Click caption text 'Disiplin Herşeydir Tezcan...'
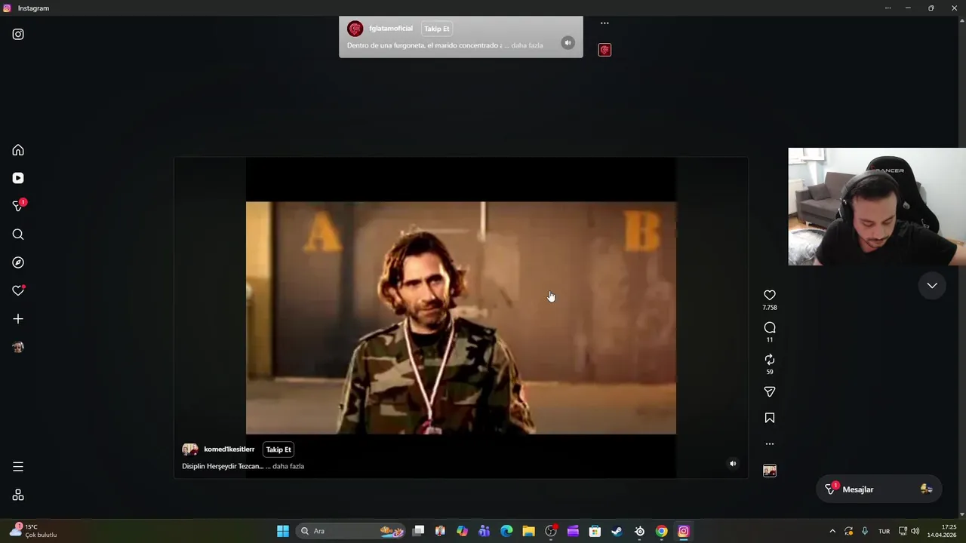966x543 pixels. (223, 466)
